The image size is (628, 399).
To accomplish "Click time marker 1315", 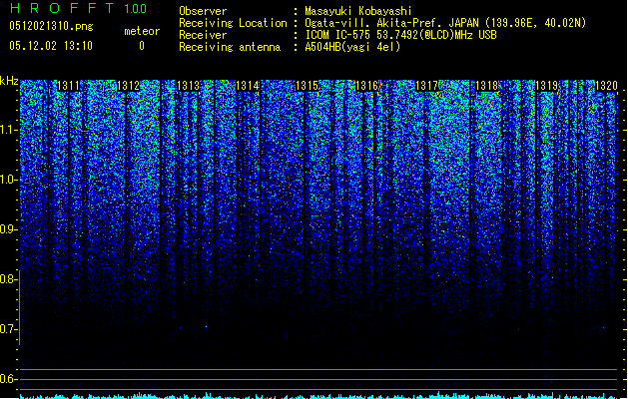I will (x=308, y=86).
